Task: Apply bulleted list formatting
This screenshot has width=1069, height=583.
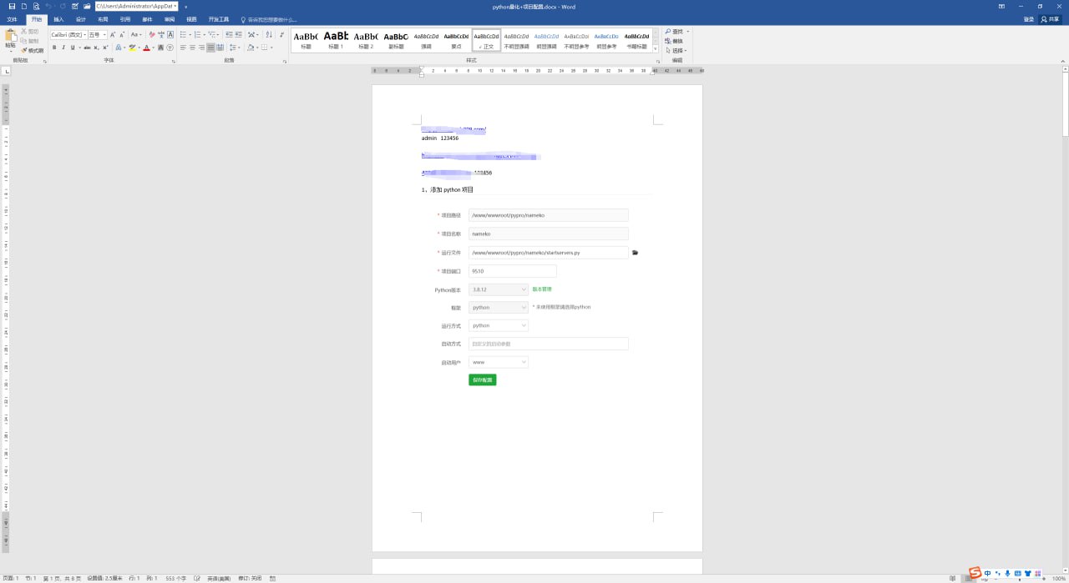Action: (x=183, y=34)
